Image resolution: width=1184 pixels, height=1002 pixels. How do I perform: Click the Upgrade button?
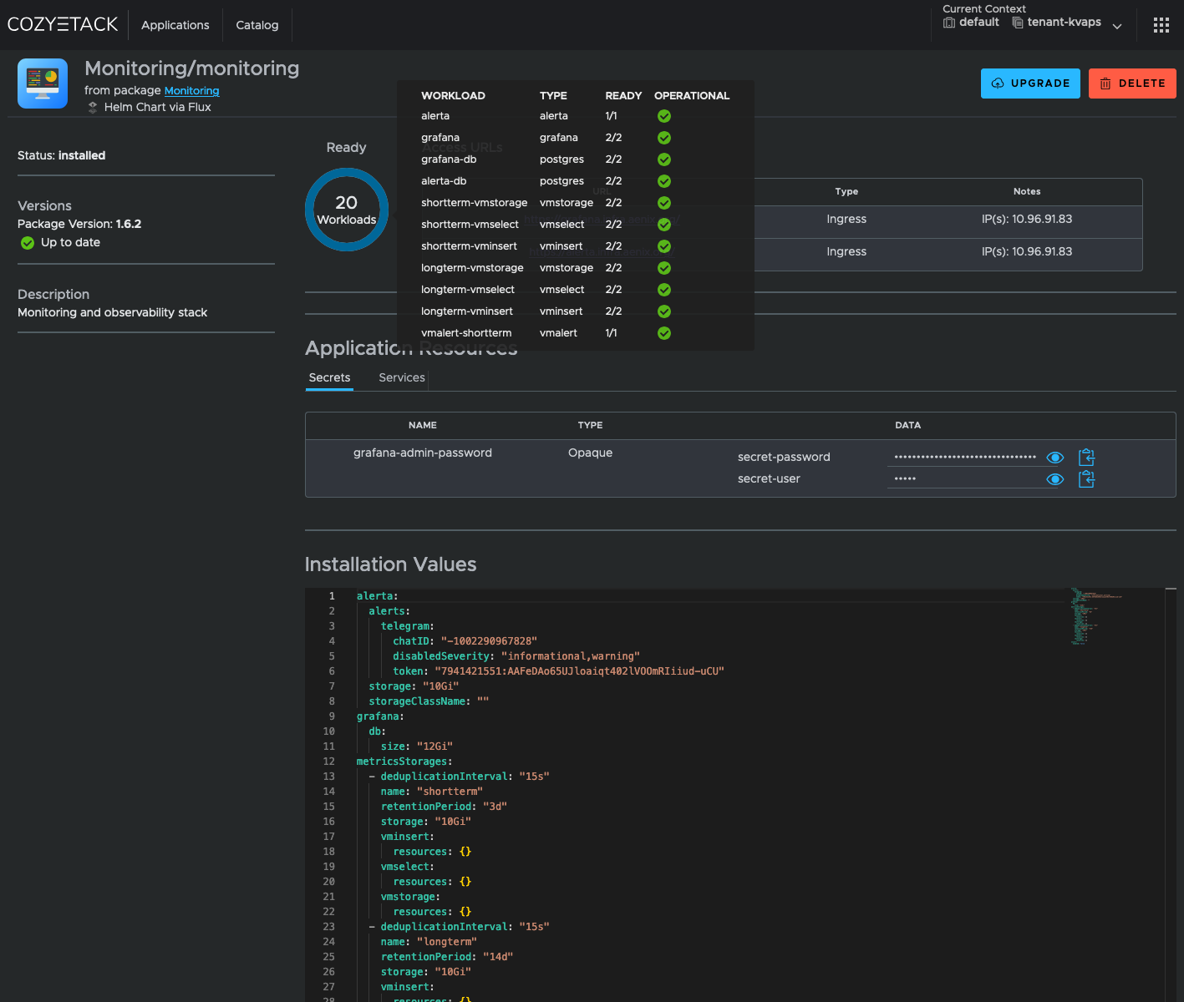(x=1030, y=83)
